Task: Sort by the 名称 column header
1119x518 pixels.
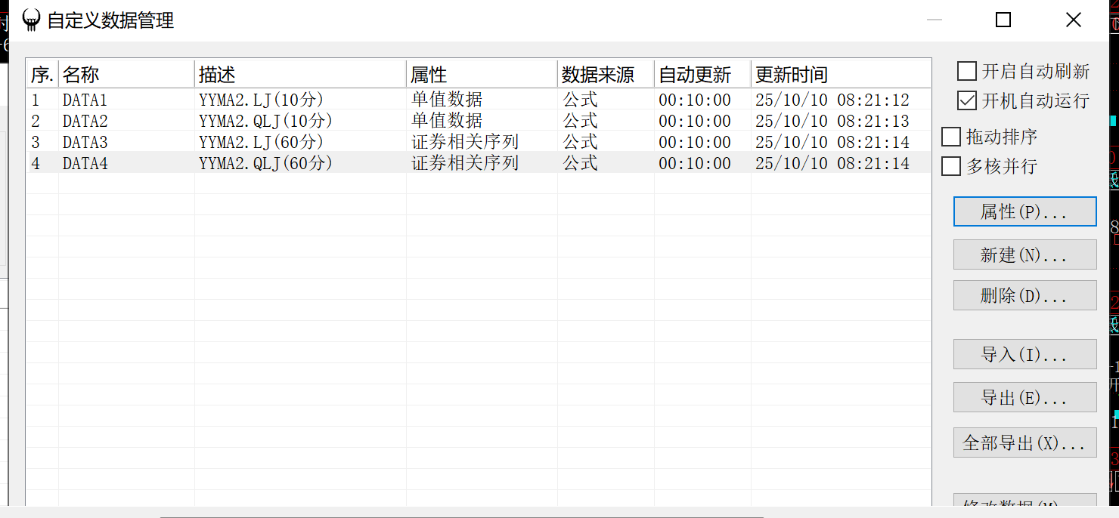Action: [126, 75]
